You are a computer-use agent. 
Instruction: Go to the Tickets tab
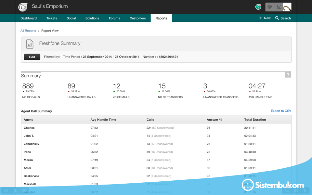52,18
